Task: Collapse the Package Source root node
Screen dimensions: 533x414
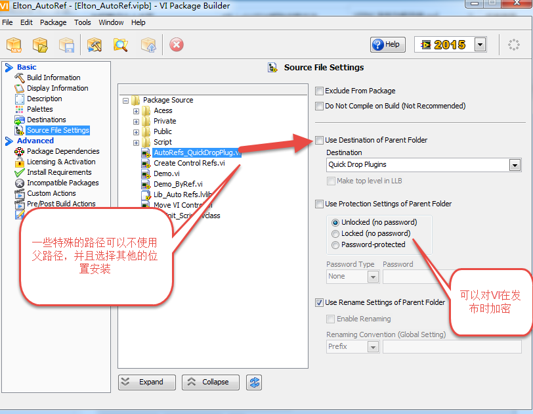Action: (125, 101)
